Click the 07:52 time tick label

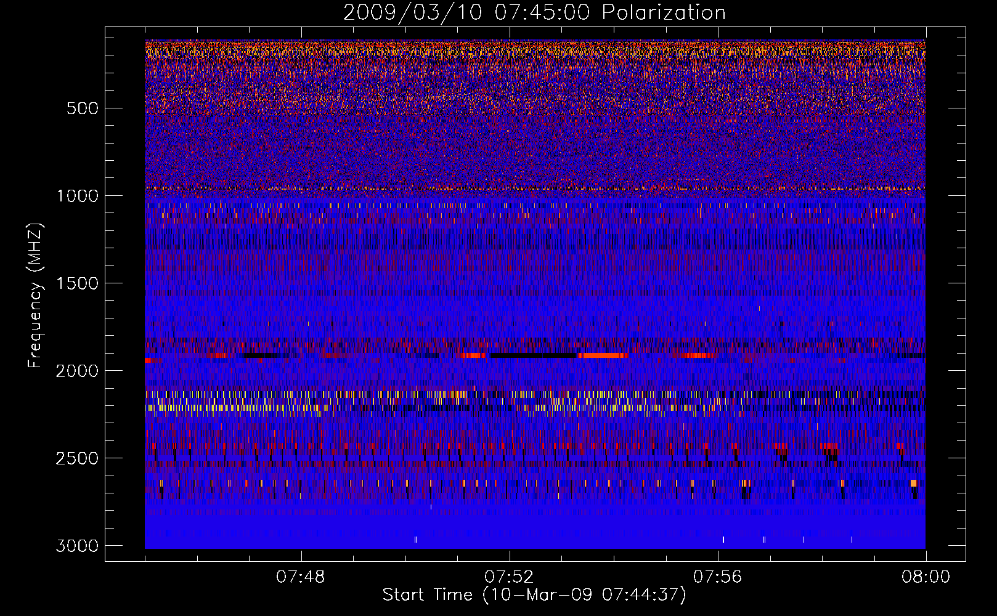pyautogui.click(x=509, y=577)
